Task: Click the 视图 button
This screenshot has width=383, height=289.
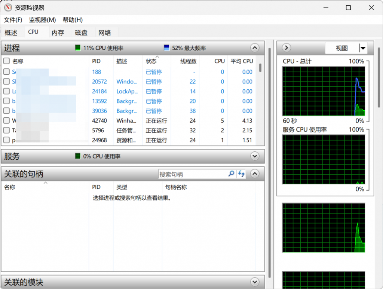Action: coord(342,48)
